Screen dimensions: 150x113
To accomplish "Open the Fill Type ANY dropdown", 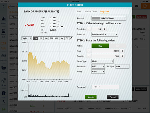I will click(x=122, y=66).
